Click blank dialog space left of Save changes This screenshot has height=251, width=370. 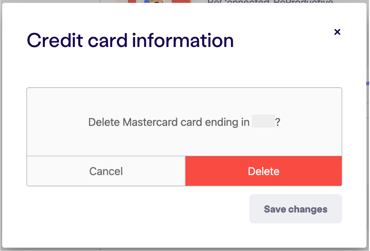137,209
